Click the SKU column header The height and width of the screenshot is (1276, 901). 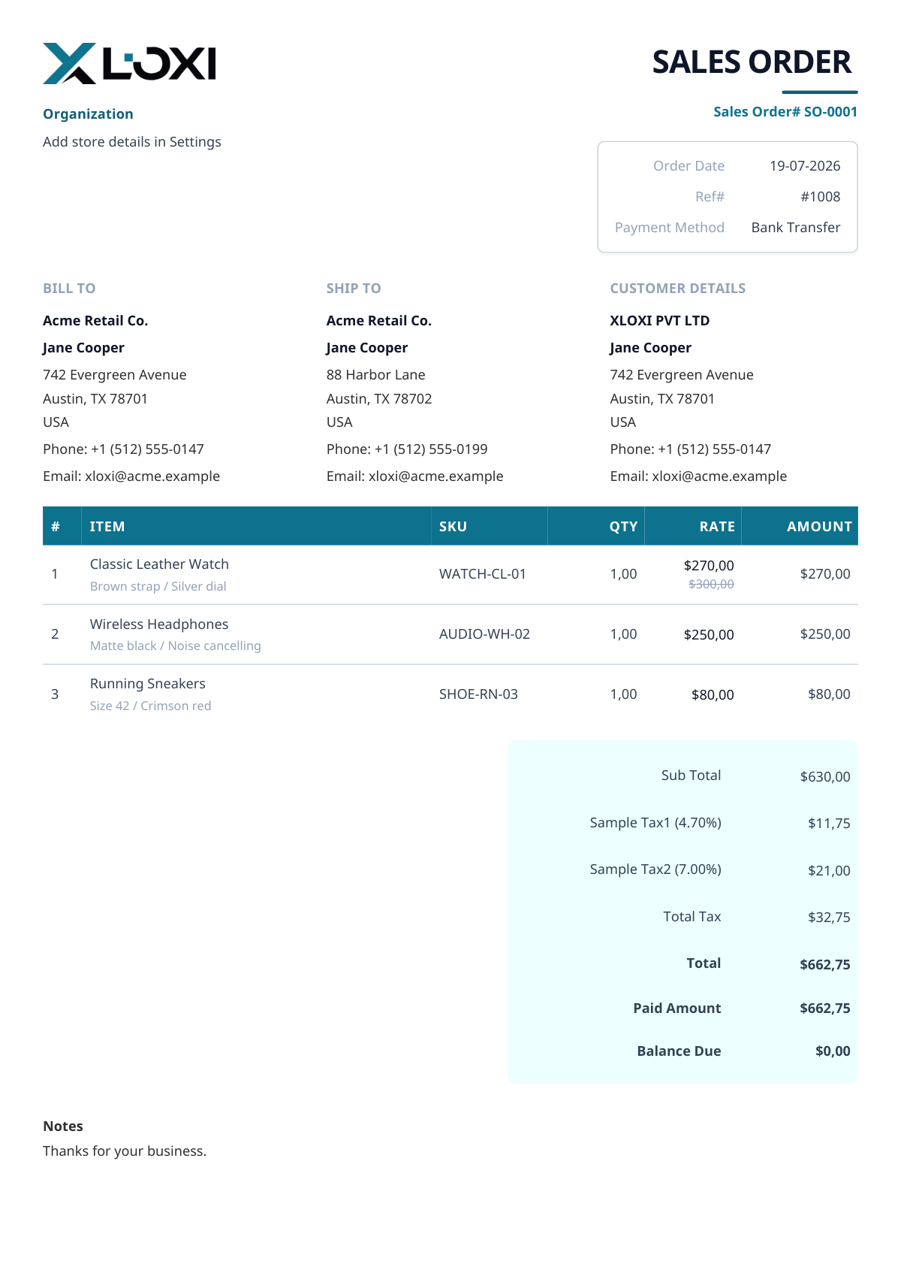(x=453, y=527)
